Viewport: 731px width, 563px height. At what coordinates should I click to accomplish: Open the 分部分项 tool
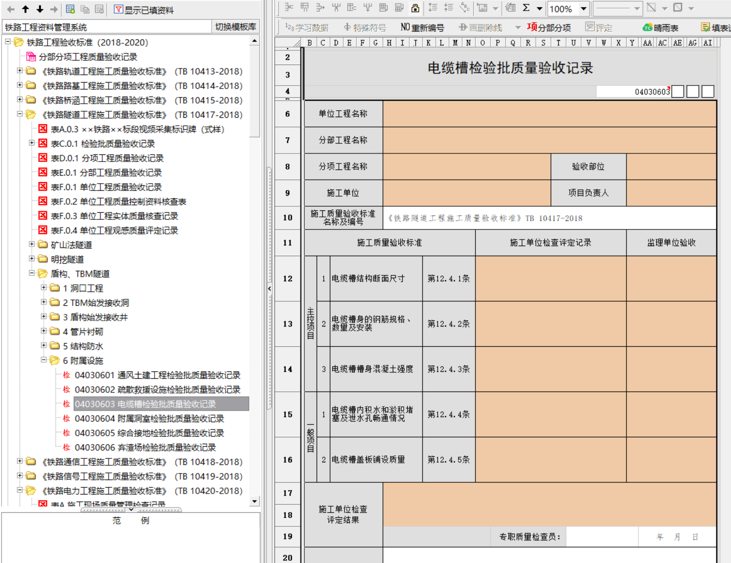tap(549, 27)
